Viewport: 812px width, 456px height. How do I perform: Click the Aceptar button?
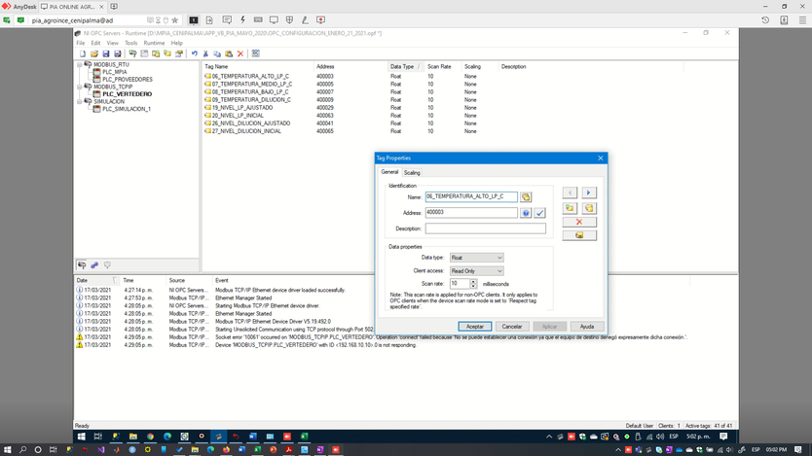pos(475,327)
